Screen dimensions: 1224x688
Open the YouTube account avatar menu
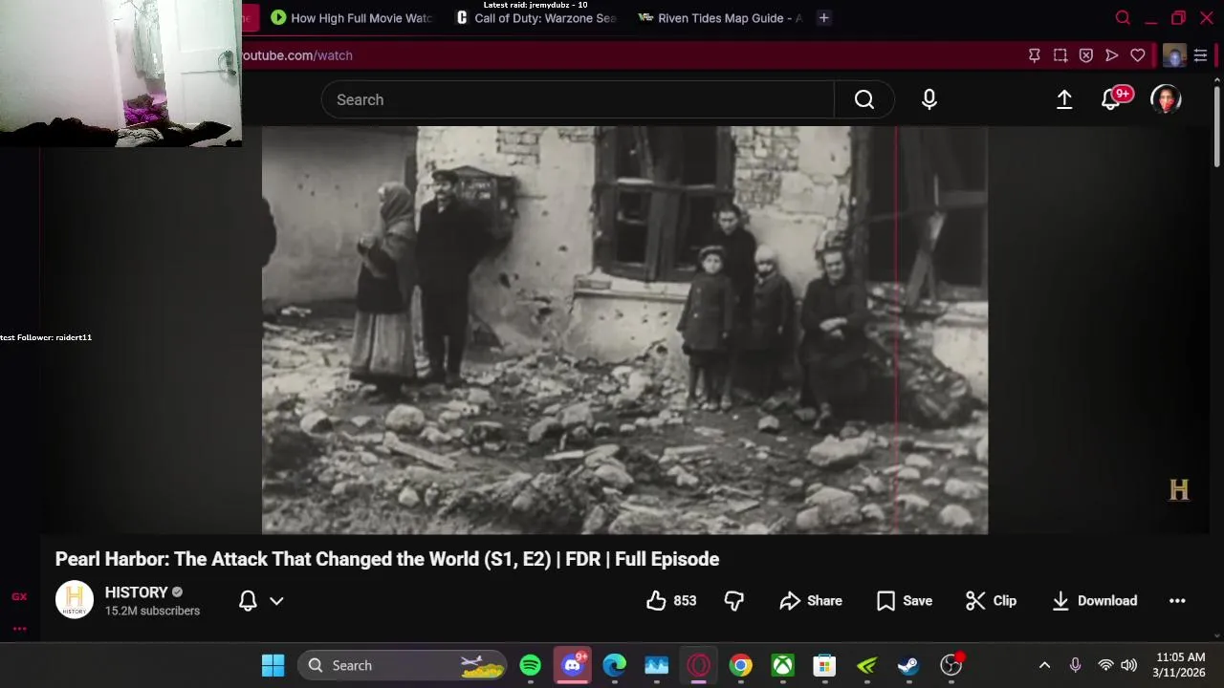[x=1166, y=99]
